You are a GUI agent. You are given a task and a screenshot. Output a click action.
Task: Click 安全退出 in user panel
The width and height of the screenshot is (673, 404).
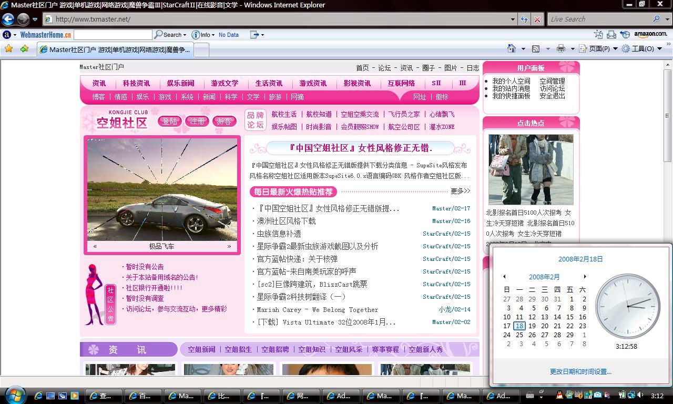(x=552, y=96)
